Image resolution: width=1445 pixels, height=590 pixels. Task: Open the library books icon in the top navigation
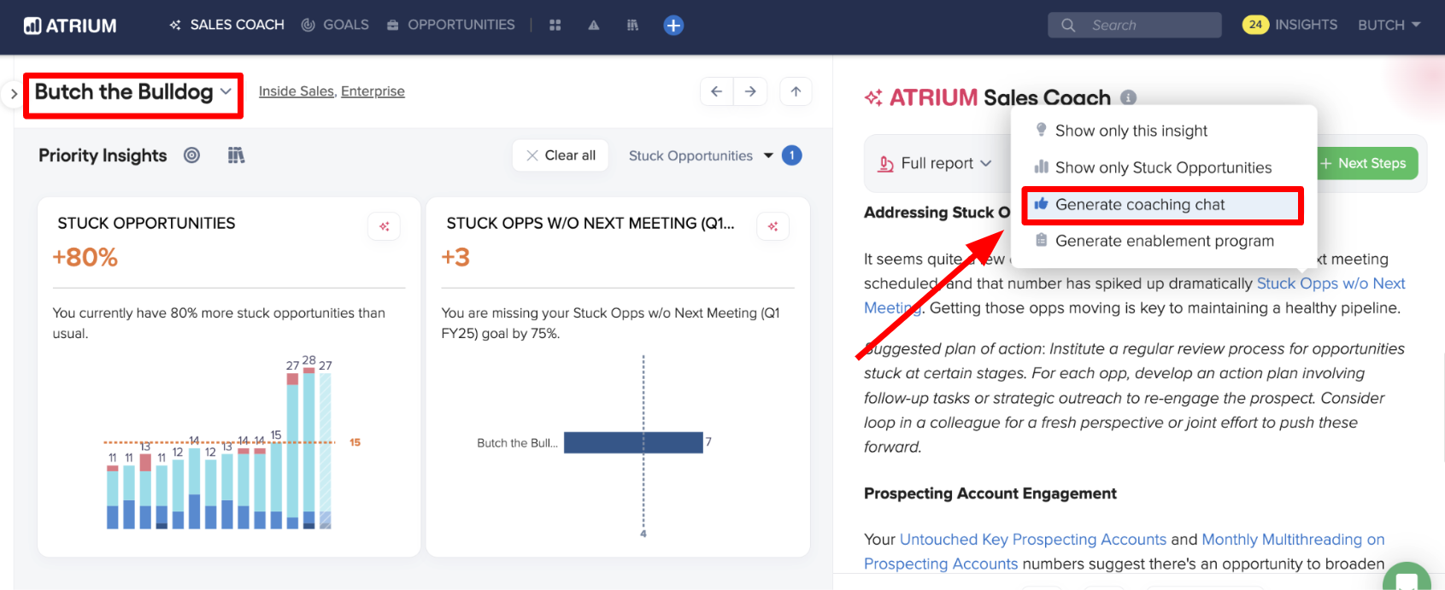coord(632,26)
